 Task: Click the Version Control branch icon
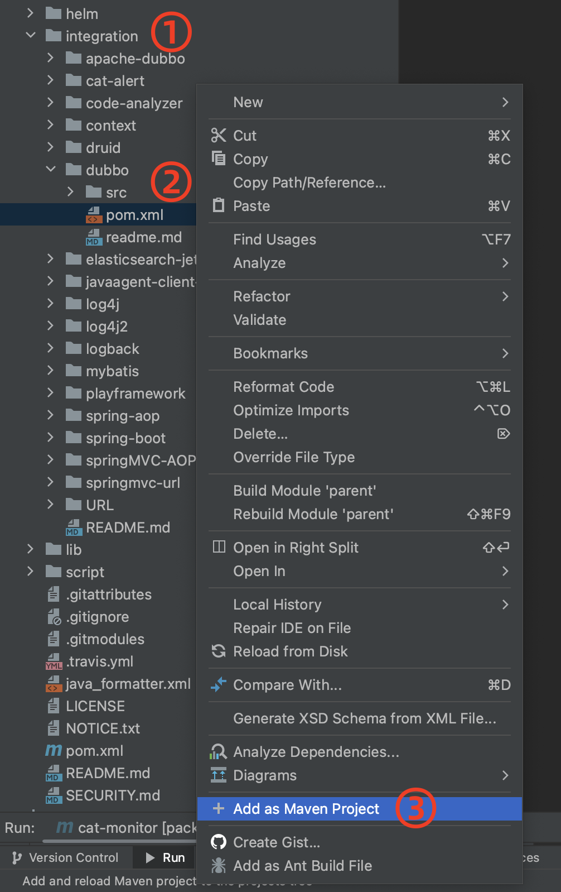click(17, 857)
